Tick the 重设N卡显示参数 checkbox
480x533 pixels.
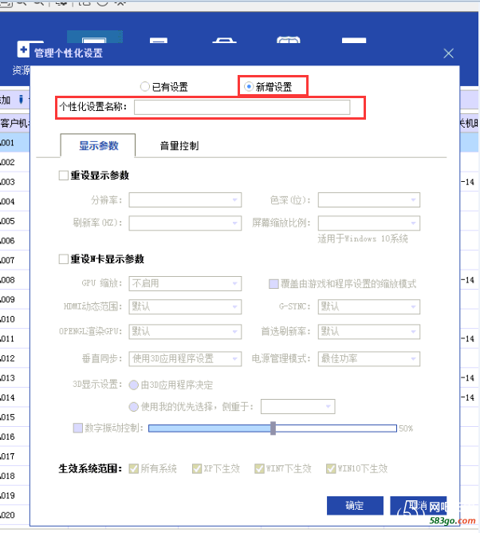64,259
